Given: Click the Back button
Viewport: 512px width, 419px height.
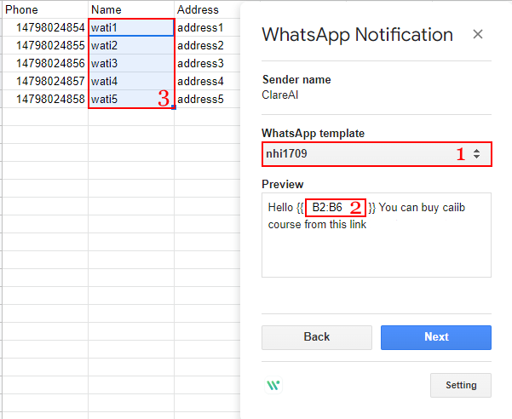Looking at the screenshot, I should click(317, 337).
